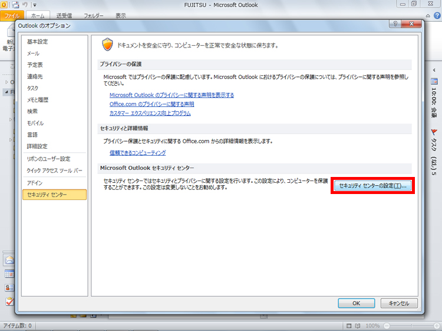
Task: Switch to Reading view icon in status bar
Action: [x=358, y=326]
